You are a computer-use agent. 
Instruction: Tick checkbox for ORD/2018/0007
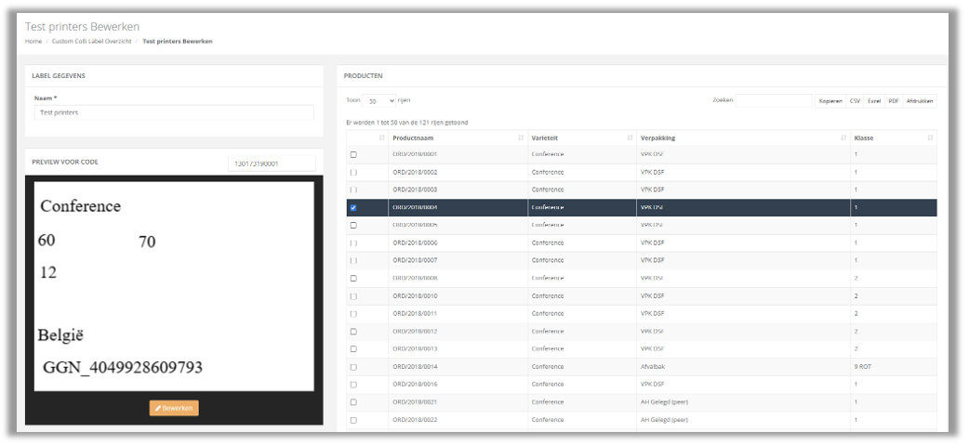pos(353,260)
